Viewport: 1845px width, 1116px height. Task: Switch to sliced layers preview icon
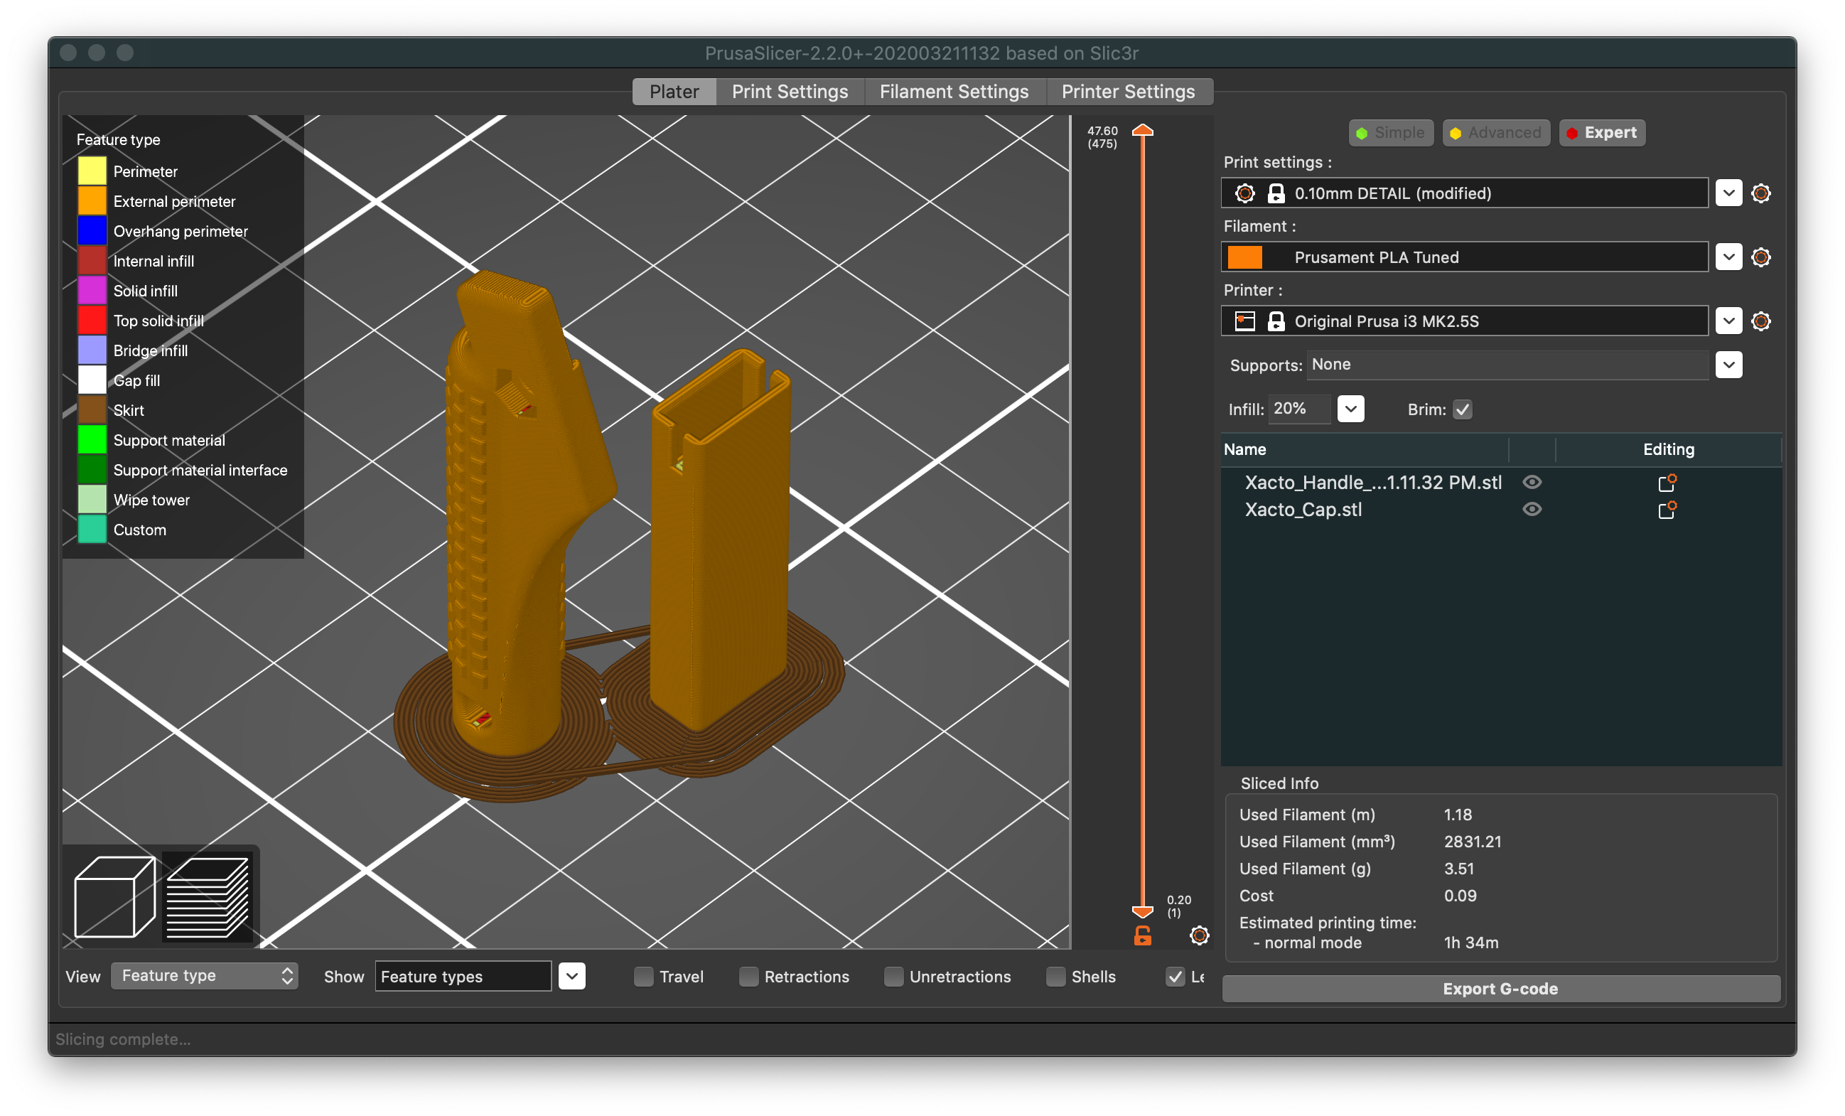coord(208,896)
